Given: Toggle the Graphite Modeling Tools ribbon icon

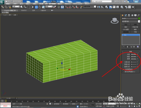Looking at the screenshot, I should click(x=111, y=7).
